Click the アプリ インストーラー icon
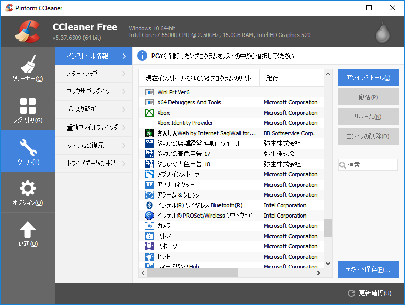 (149, 174)
